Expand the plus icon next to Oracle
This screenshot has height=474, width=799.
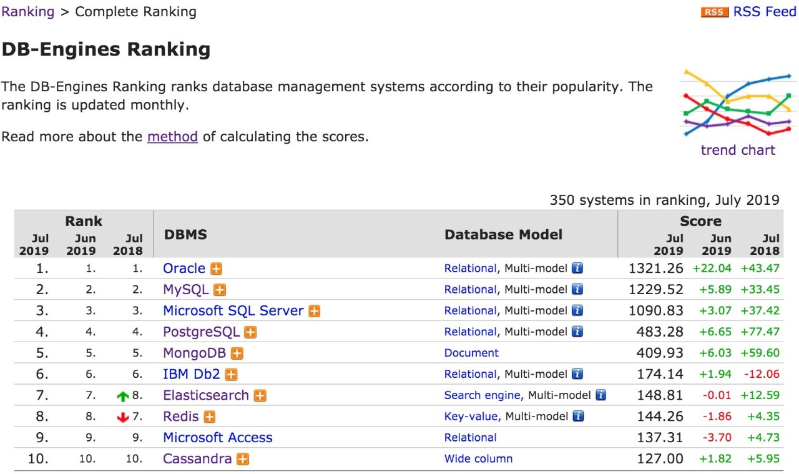[x=216, y=269]
